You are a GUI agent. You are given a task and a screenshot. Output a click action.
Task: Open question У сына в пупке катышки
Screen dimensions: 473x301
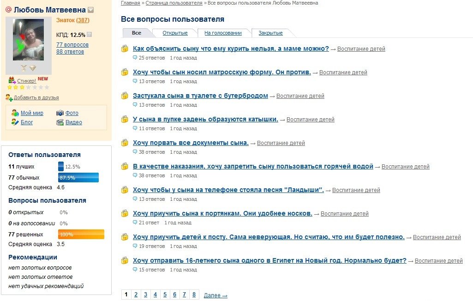tap(205, 119)
